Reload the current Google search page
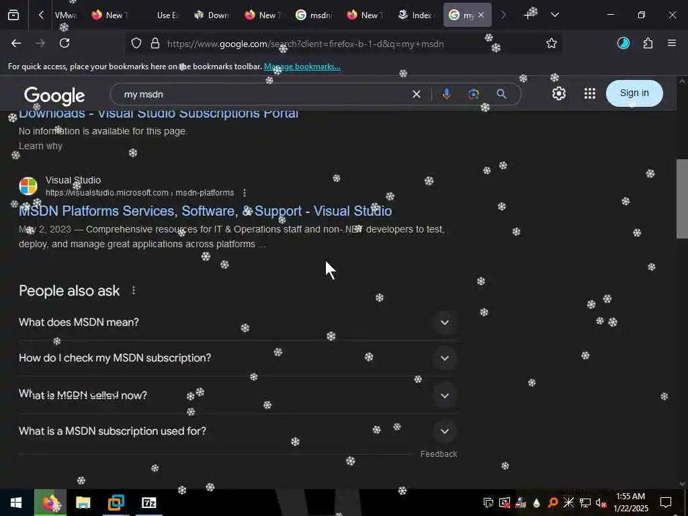This screenshot has width=688, height=516. [x=64, y=43]
